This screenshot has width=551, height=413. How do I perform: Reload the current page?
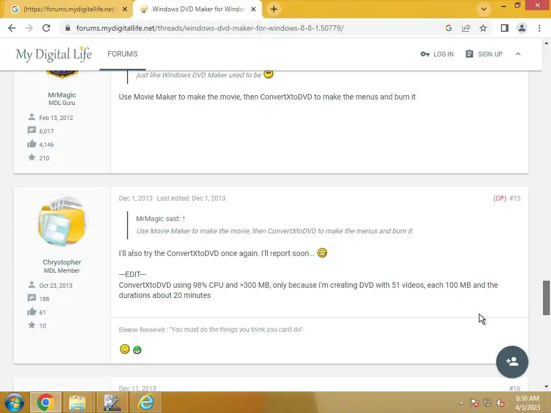[46, 28]
